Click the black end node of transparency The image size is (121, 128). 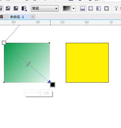pos(52,85)
